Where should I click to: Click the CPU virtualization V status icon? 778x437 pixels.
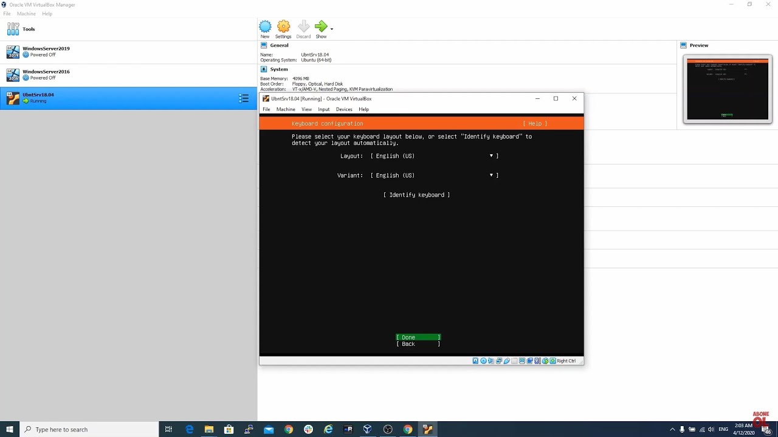point(537,361)
